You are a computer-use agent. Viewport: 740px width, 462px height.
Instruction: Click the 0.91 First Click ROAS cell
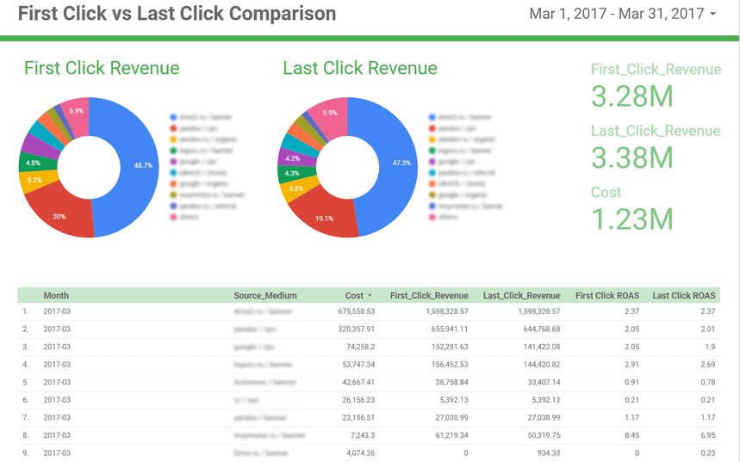pyautogui.click(x=632, y=382)
